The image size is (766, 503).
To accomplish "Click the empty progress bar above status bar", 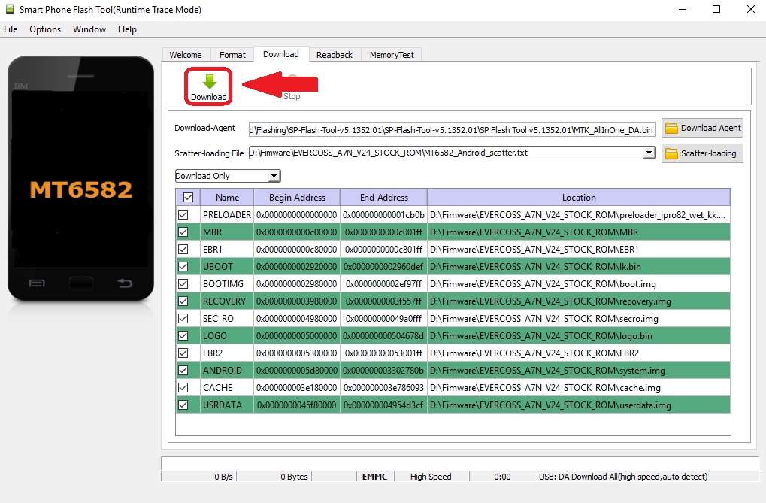I will point(460,463).
